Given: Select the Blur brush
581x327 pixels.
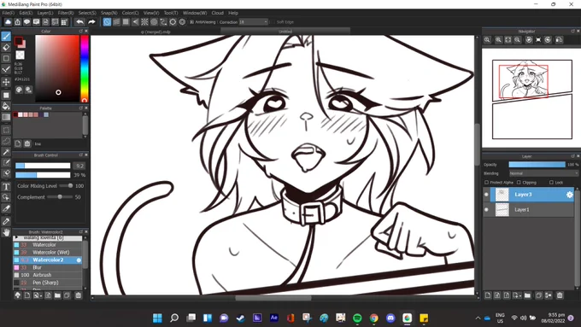Looking at the screenshot, I should pyautogui.click(x=48, y=267).
